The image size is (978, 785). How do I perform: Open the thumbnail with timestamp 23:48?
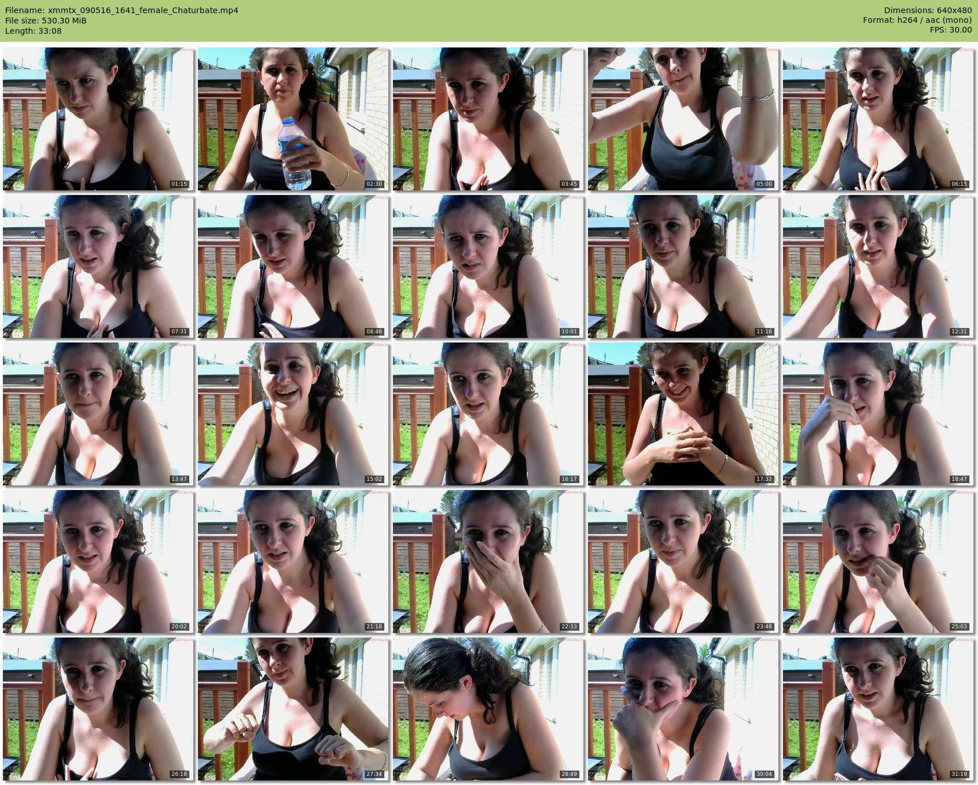[683, 561]
